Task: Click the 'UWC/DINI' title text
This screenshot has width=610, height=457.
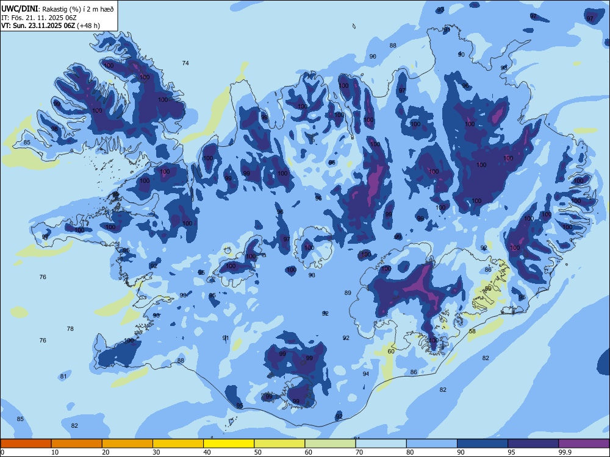Action: coord(20,9)
